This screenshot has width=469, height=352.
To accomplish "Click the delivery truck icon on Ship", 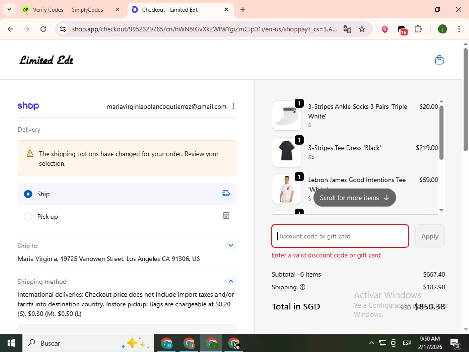I will [226, 194].
